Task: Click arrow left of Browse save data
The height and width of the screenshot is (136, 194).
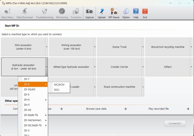Action: (x=61, y=109)
